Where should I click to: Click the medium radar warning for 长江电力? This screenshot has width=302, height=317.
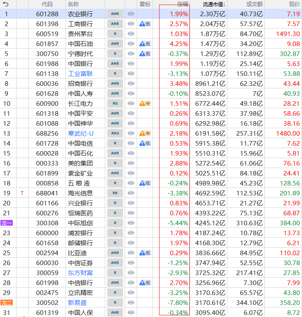click(145, 103)
